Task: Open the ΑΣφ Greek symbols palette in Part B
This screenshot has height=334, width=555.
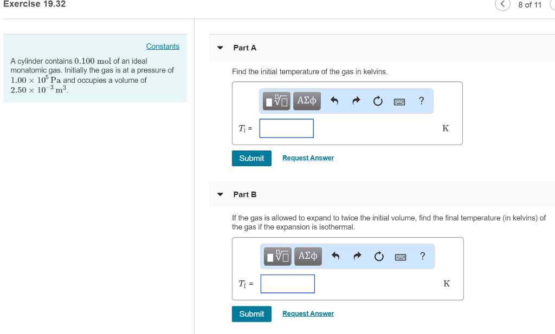Action: point(308,256)
